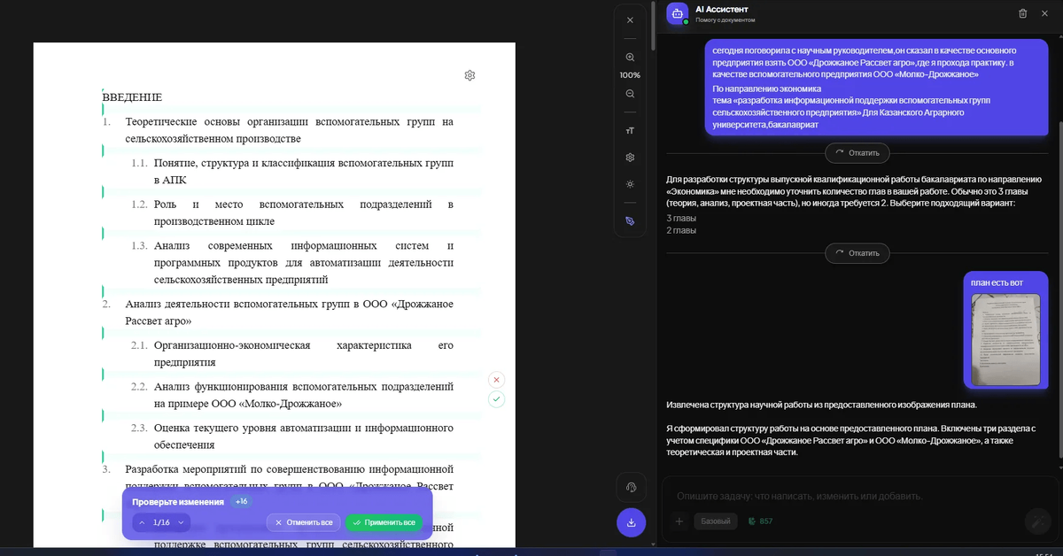Click Применить все button
Viewport: 1063px width, 556px height.
click(x=384, y=522)
